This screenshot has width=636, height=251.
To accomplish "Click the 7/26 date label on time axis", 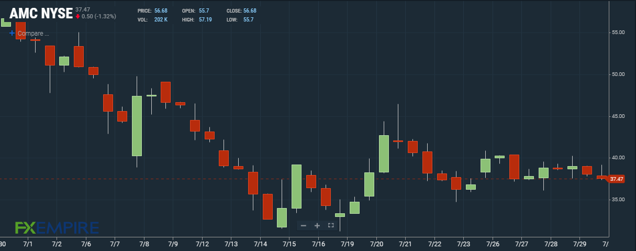I will pyautogui.click(x=492, y=244).
